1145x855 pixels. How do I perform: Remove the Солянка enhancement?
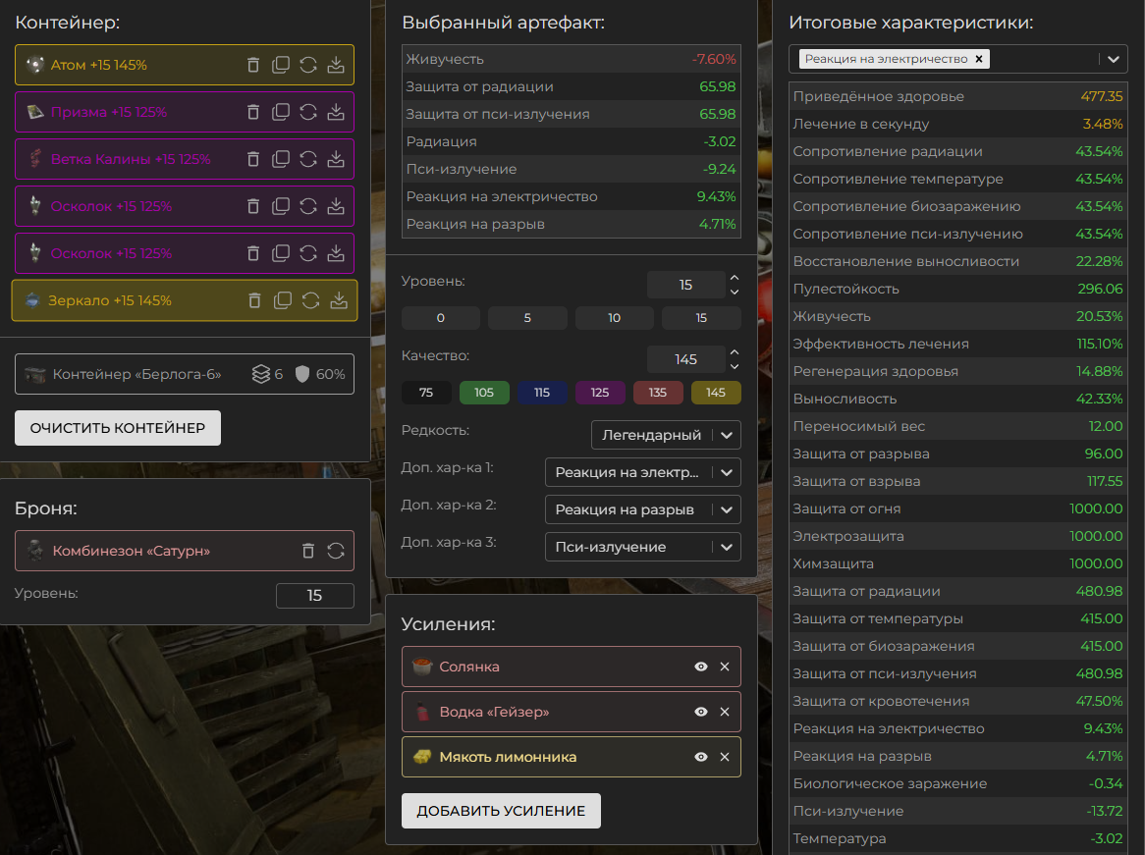725,667
